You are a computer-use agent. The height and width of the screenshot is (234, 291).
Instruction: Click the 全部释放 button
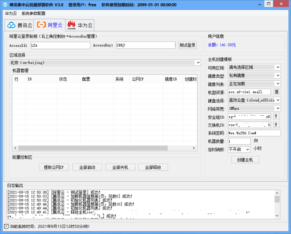[x=153, y=167]
